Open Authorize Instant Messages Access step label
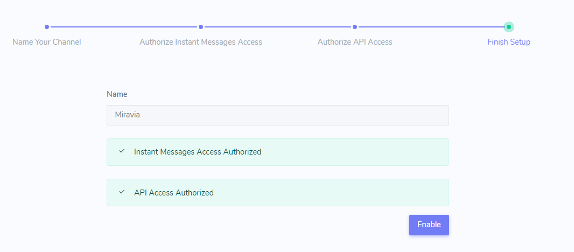 201,42
